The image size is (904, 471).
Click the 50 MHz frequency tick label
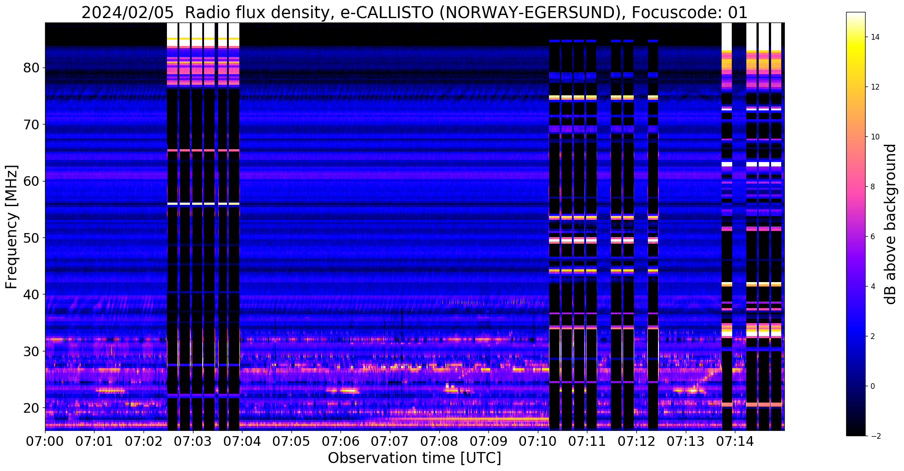click(x=32, y=238)
